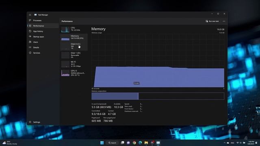Click the battery tray icon

(244, 143)
